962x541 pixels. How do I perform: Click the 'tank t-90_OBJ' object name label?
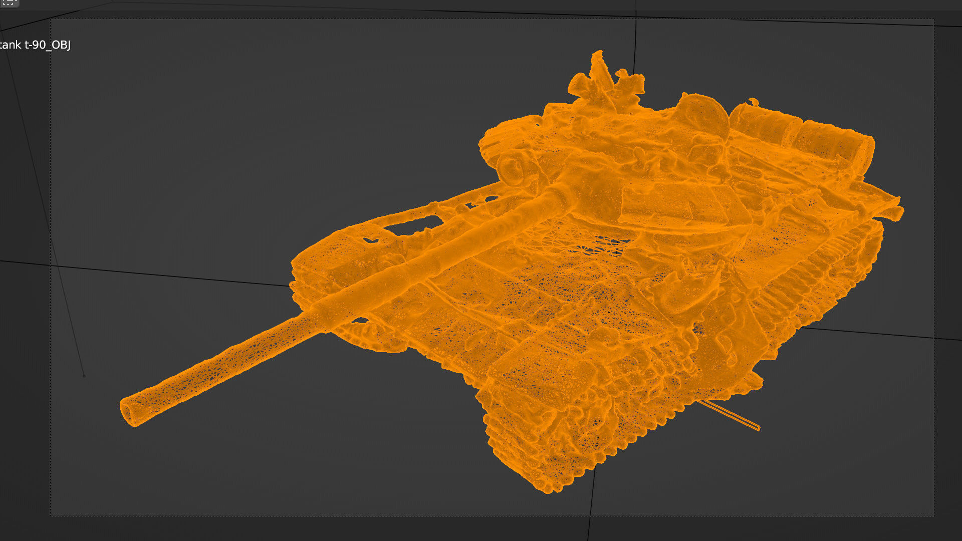(35, 45)
